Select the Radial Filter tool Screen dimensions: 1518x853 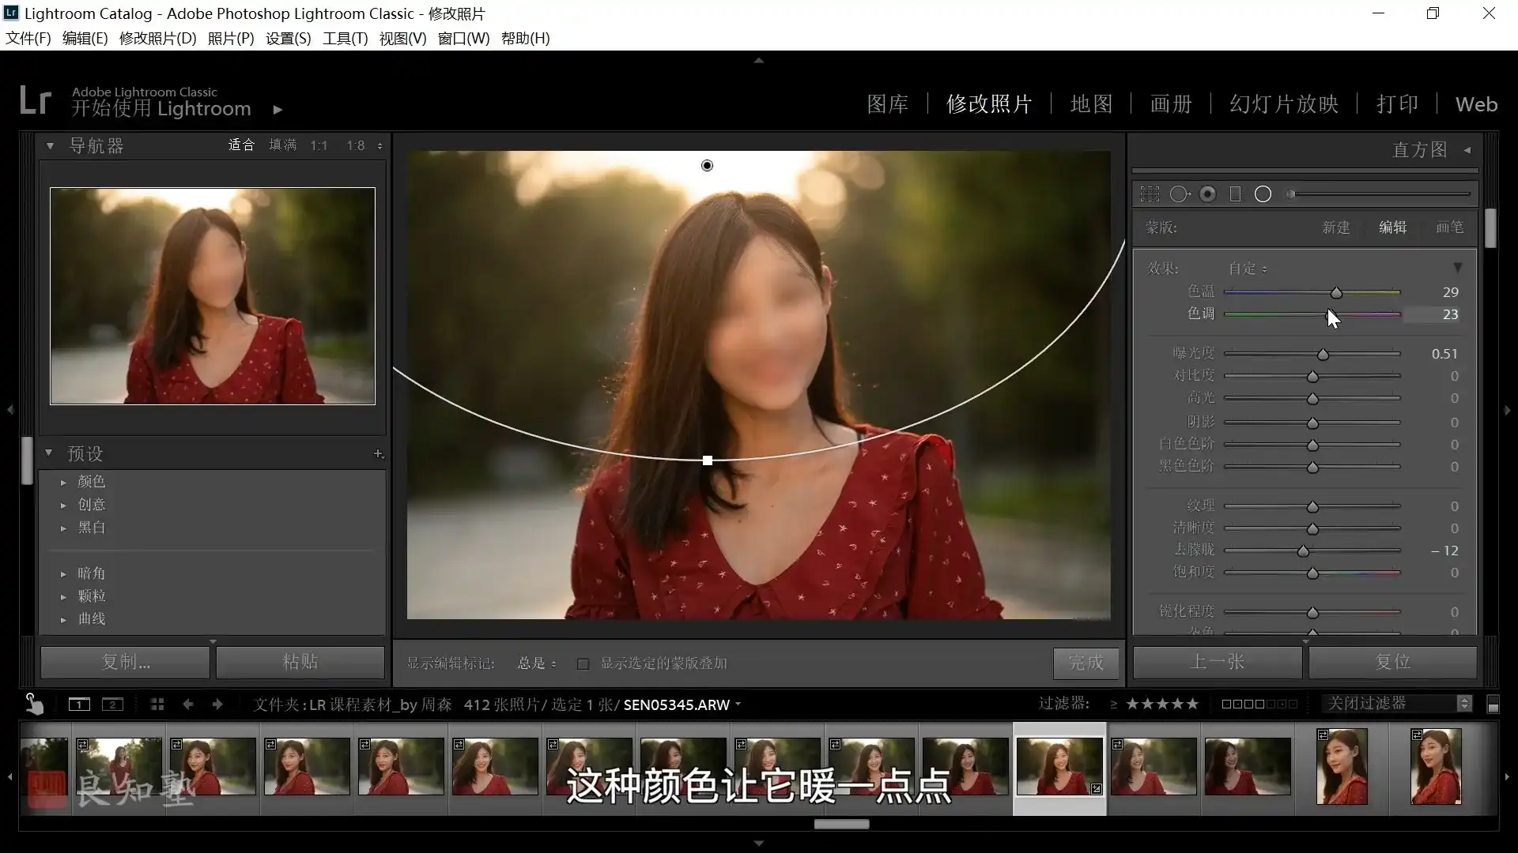[x=1263, y=194]
